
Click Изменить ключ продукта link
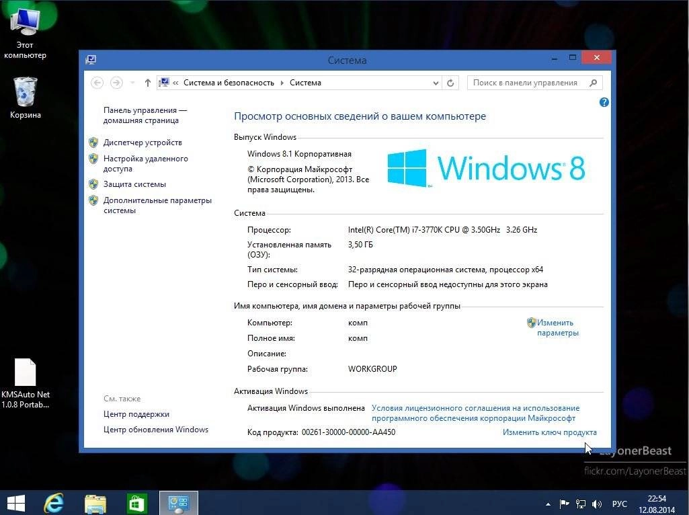(x=549, y=432)
